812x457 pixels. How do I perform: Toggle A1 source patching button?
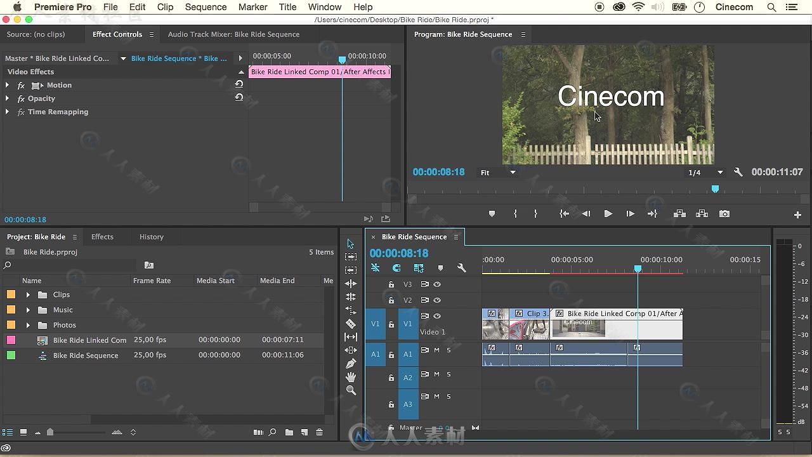click(375, 354)
